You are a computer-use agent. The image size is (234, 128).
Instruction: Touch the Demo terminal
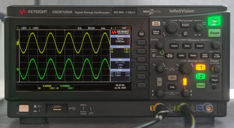point(83,108)
